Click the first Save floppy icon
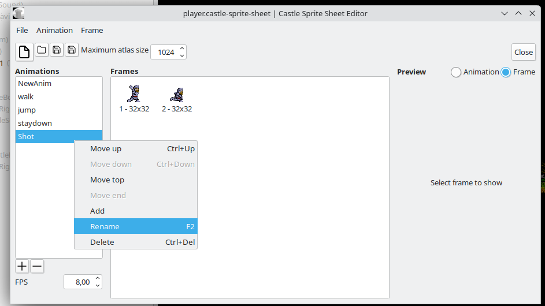 pyautogui.click(x=57, y=50)
